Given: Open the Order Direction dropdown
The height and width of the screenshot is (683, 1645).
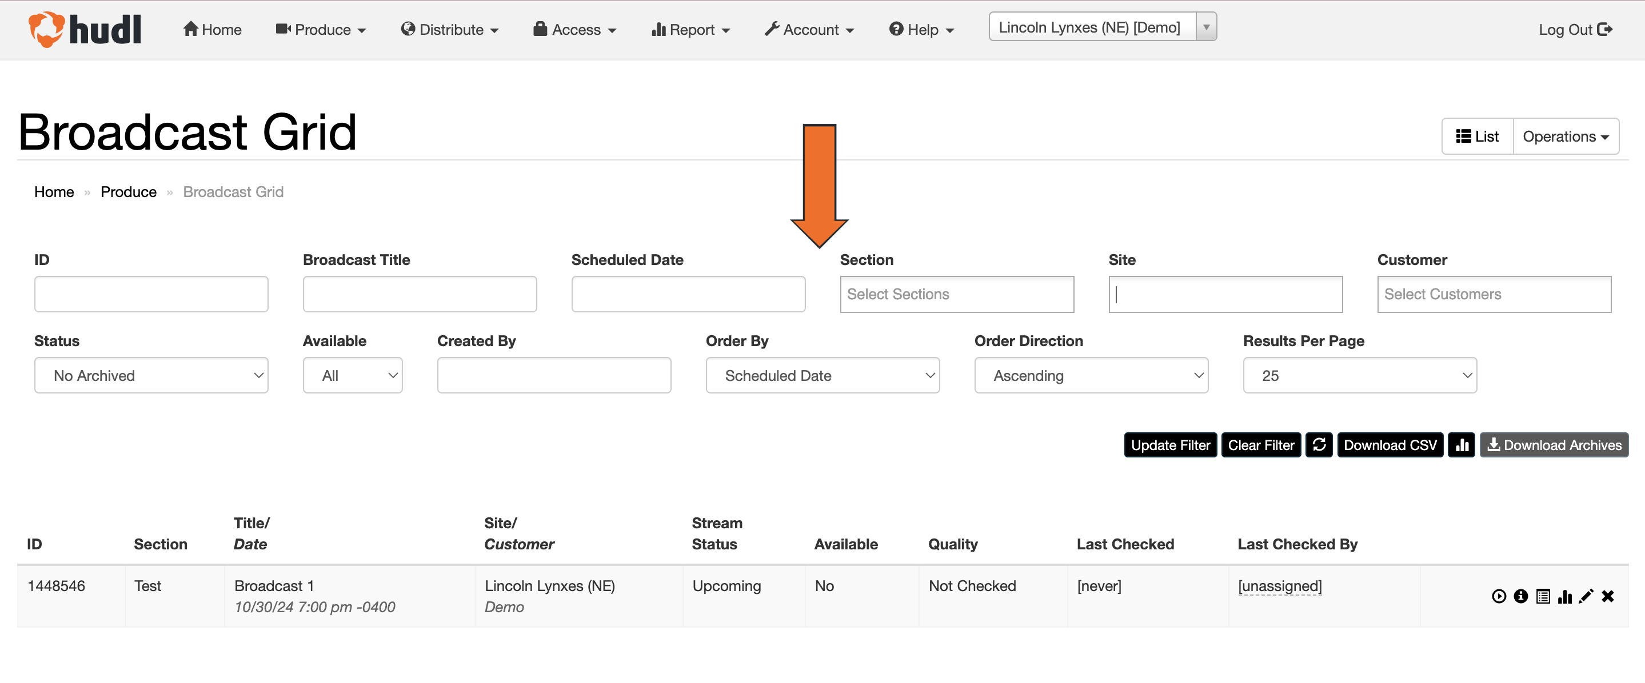Looking at the screenshot, I should (x=1091, y=375).
